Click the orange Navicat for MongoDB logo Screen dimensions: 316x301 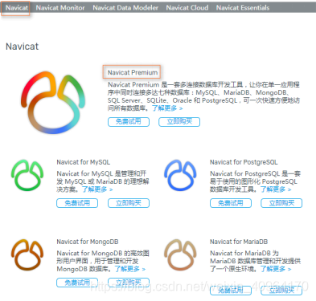point(27,254)
